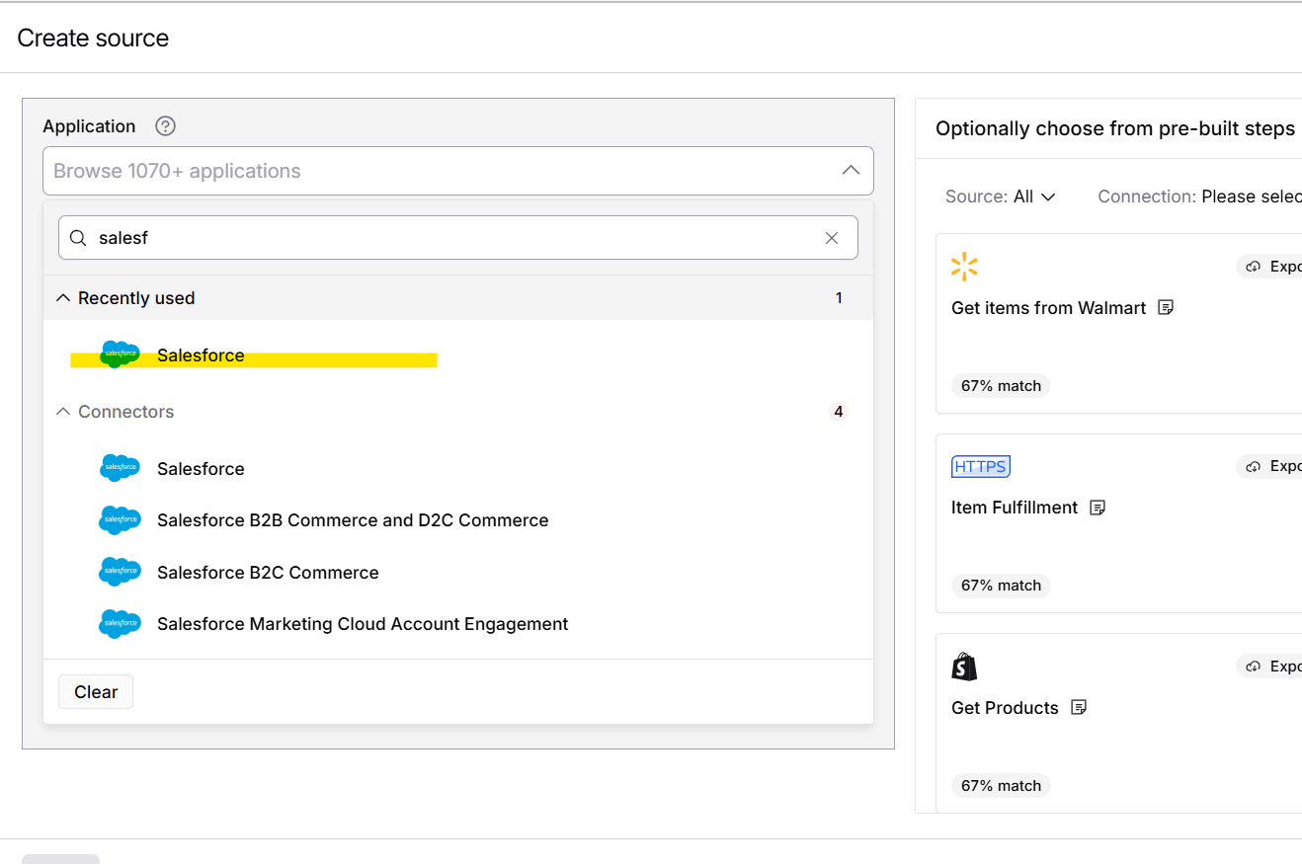Select Salesforce Marketing Cloud Account Engagement
Screen dimensions: 1302x864
pyautogui.click(x=362, y=623)
